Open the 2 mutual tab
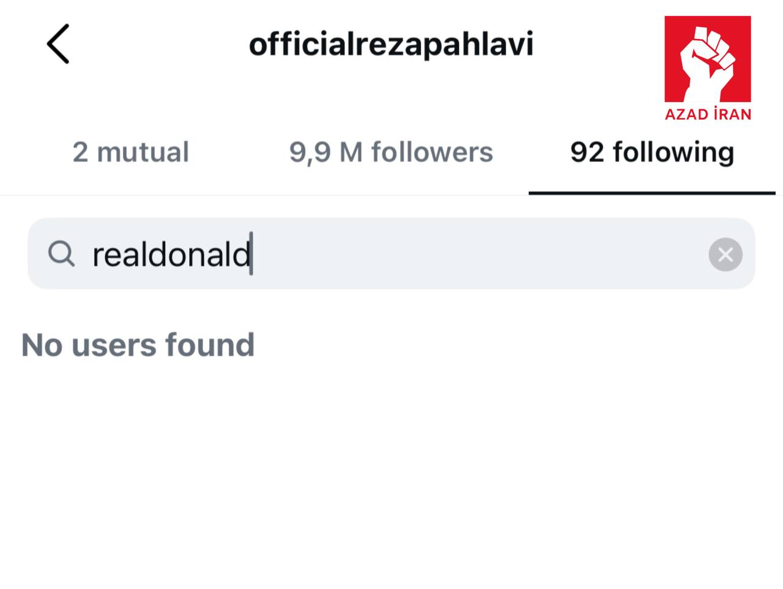783x589 pixels. pyautogui.click(x=130, y=152)
